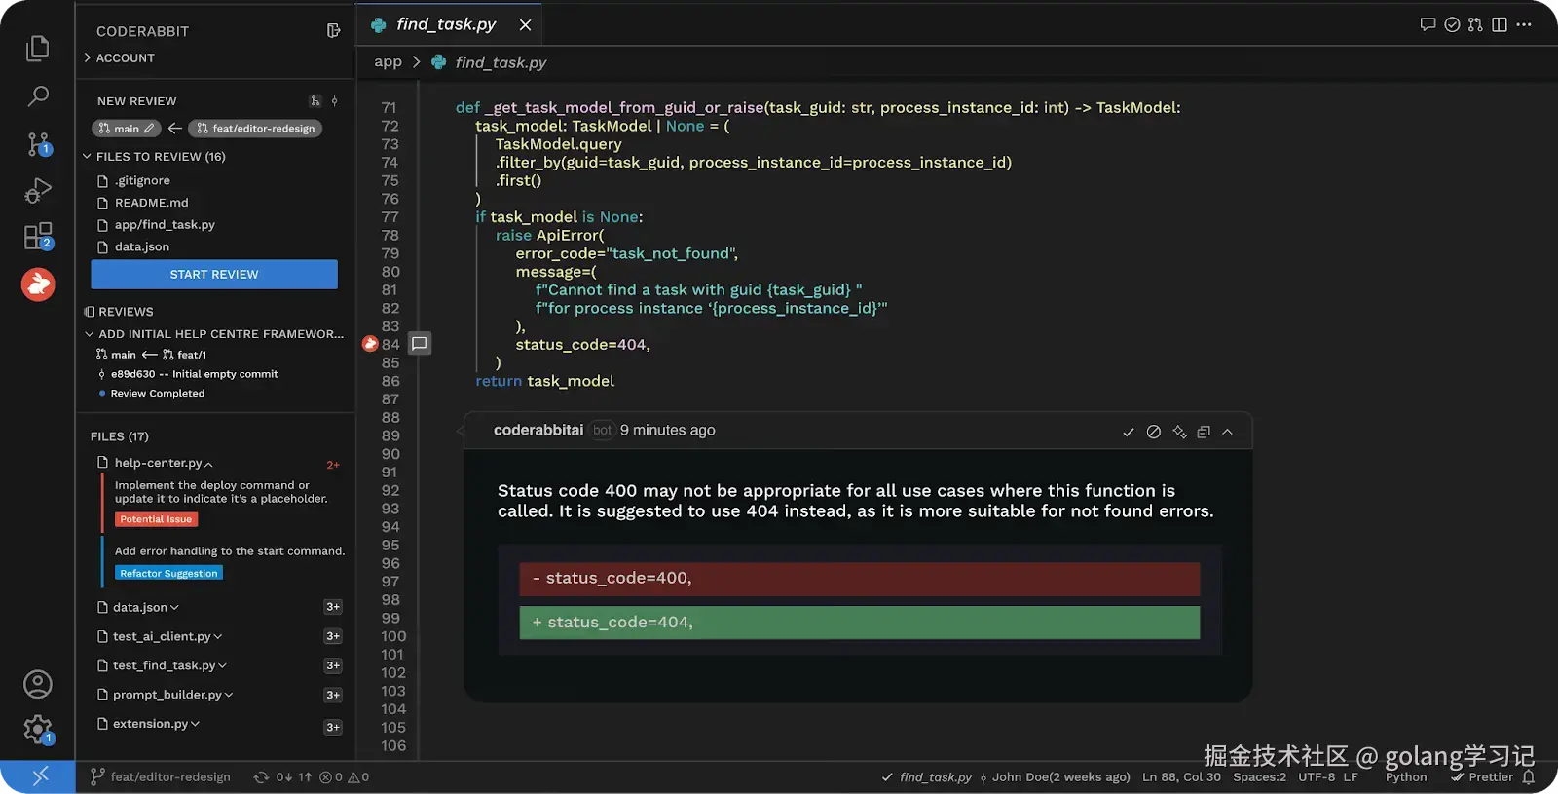Image resolution: width=1558 pixels, height=794 pixels.
Task: Click the START REVIEW button
Action: pos(214,275)
